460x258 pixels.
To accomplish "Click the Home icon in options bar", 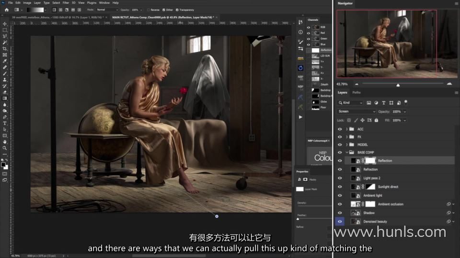I will (7, 10).
